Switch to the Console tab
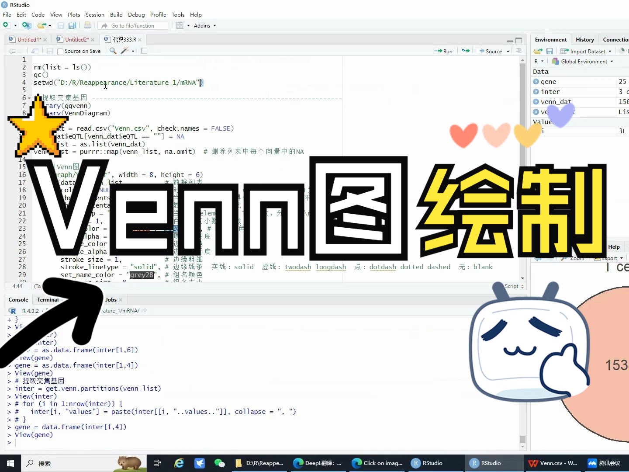Viewport: 629px width, 472px height. 18,299
